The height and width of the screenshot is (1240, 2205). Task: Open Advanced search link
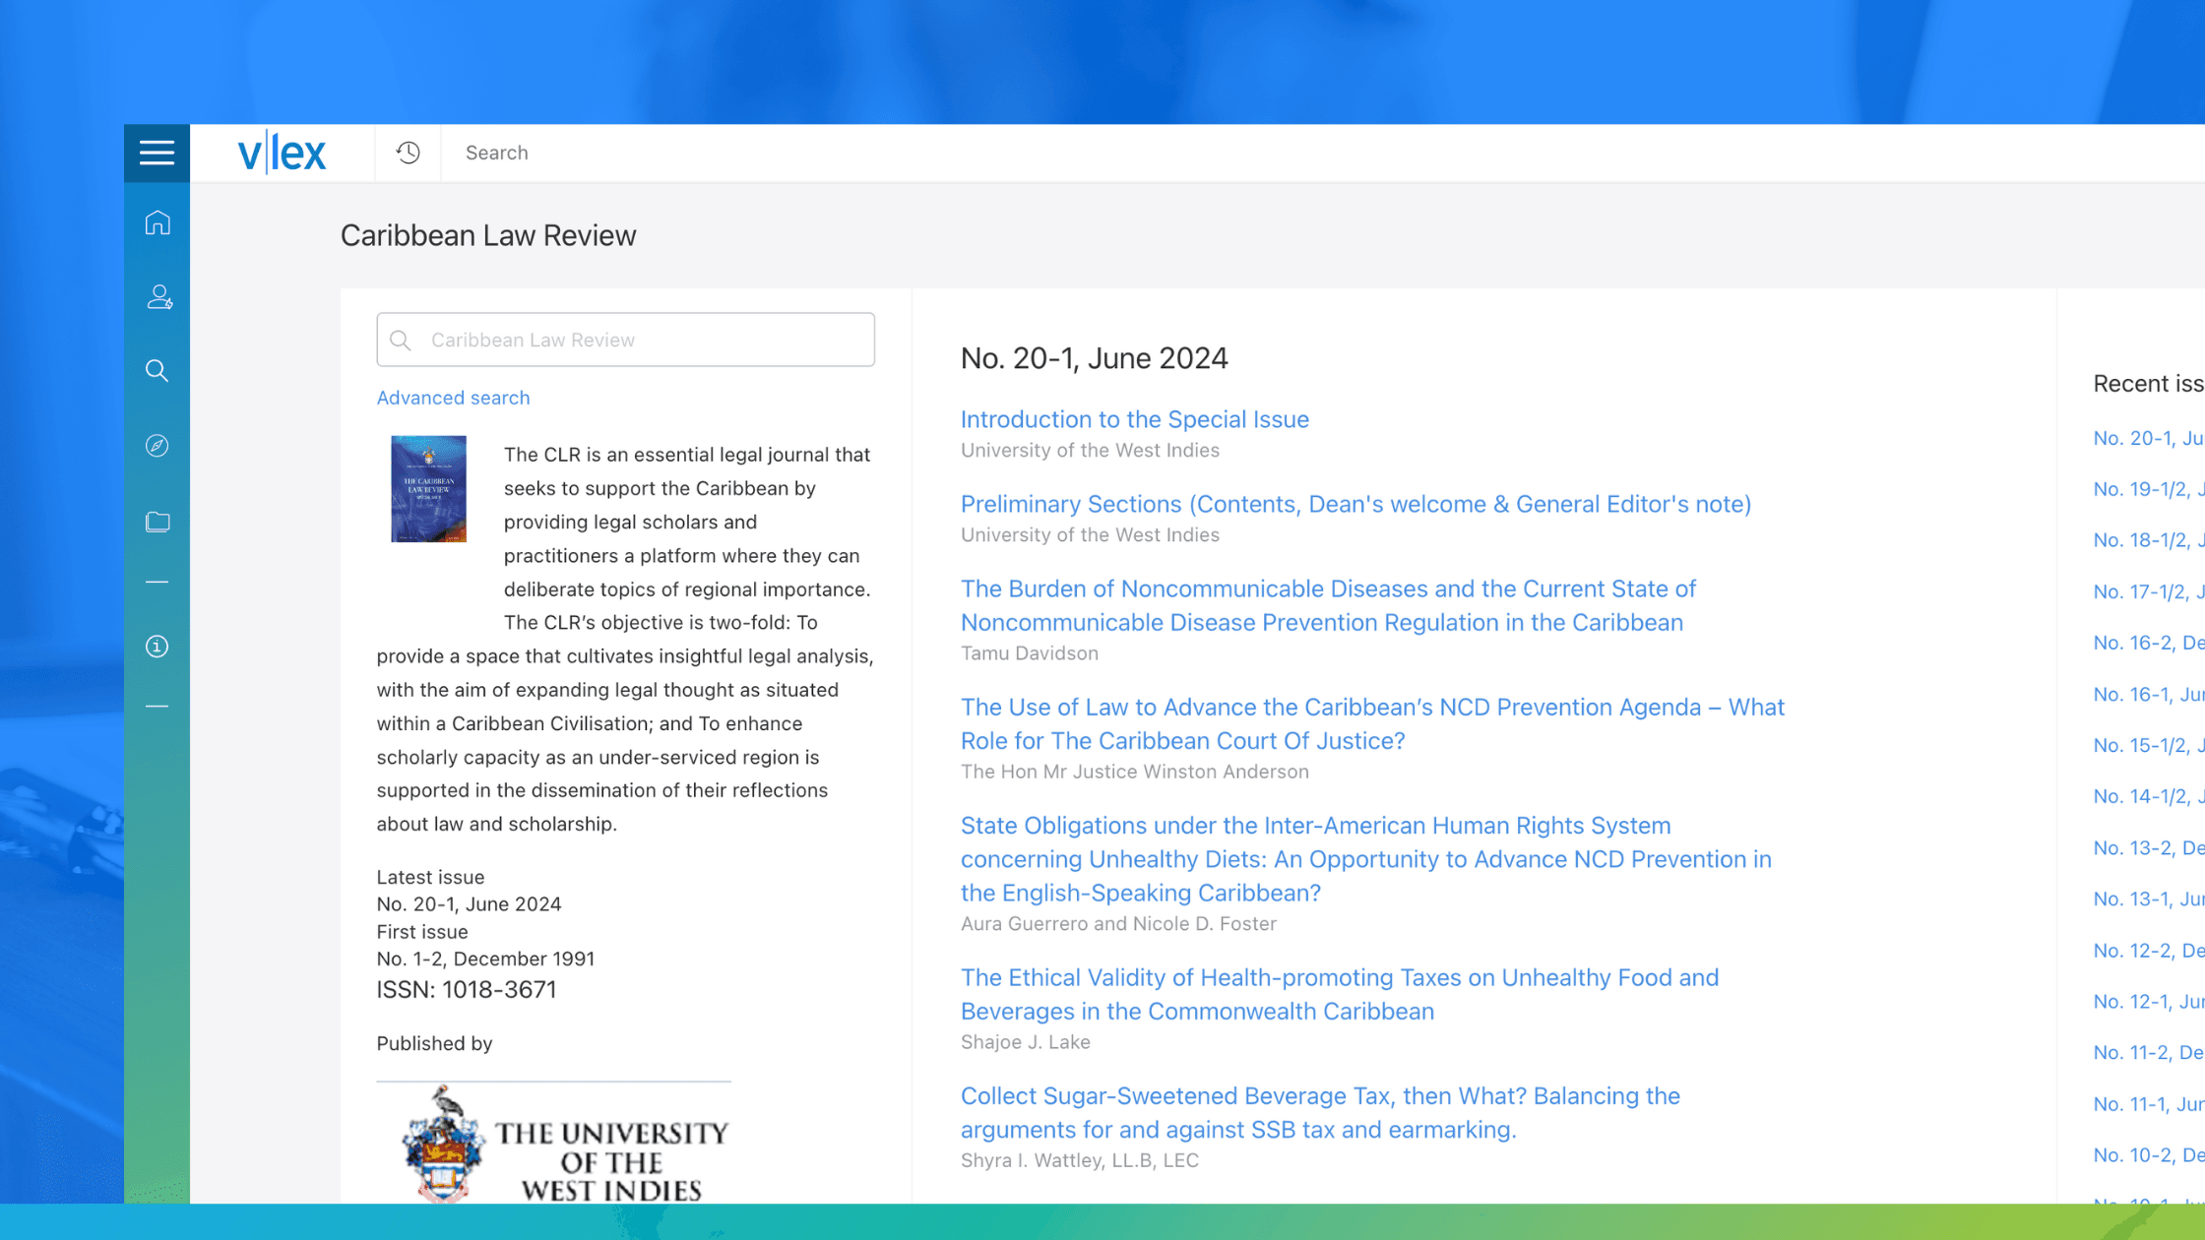click(x=453, y=398)
